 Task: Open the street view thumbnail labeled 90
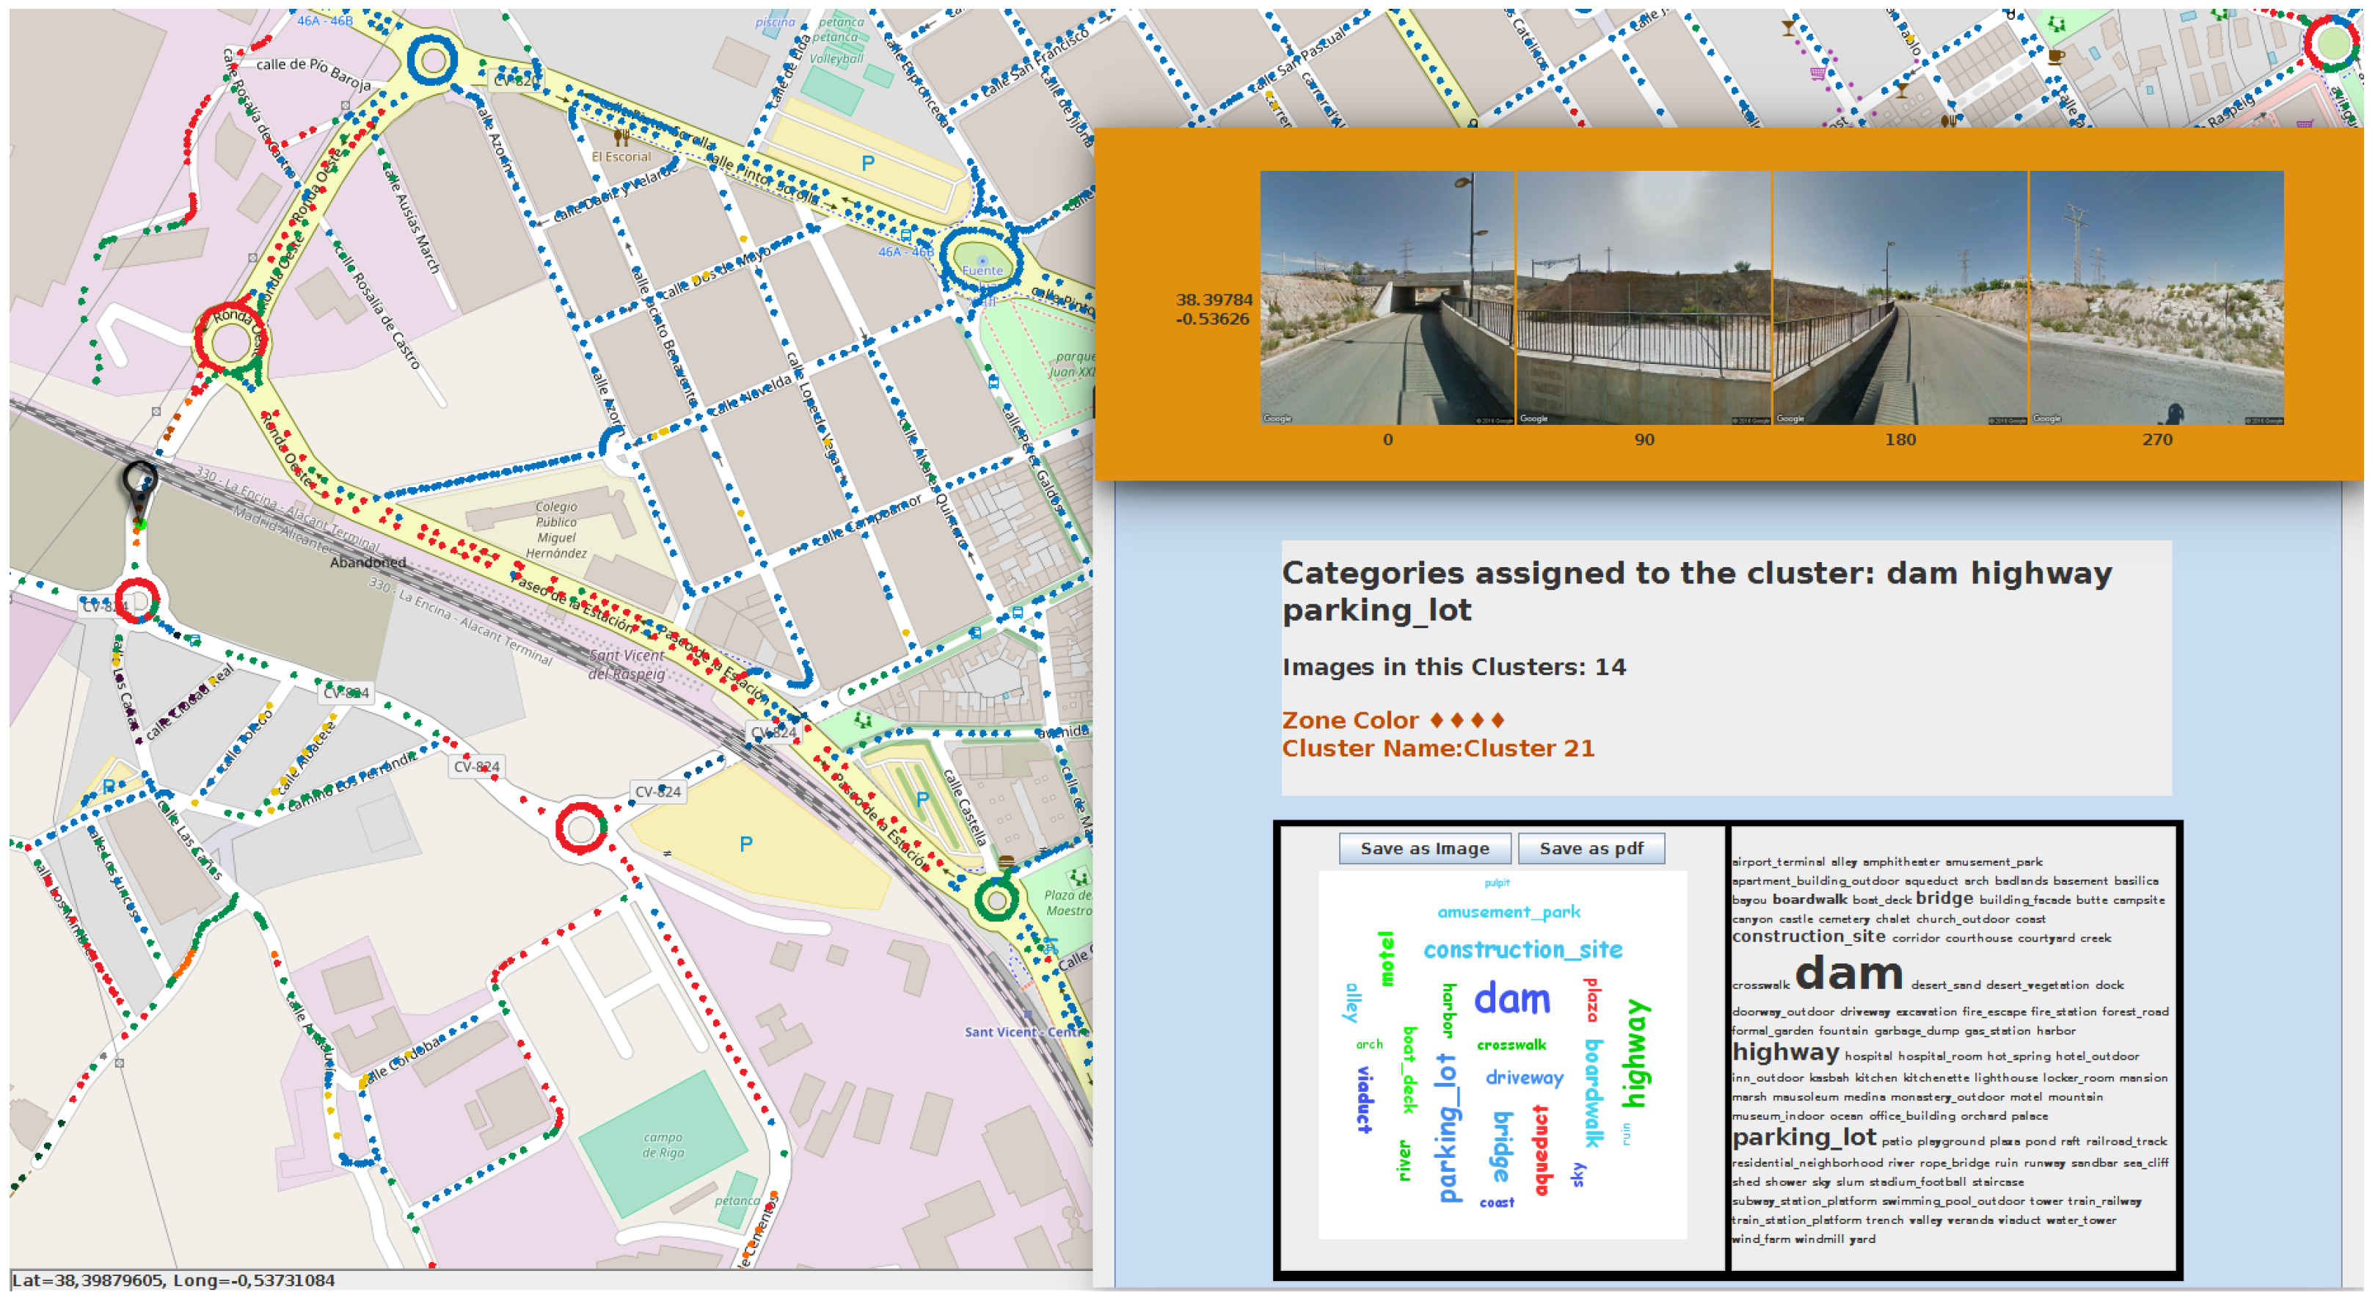1644,297
